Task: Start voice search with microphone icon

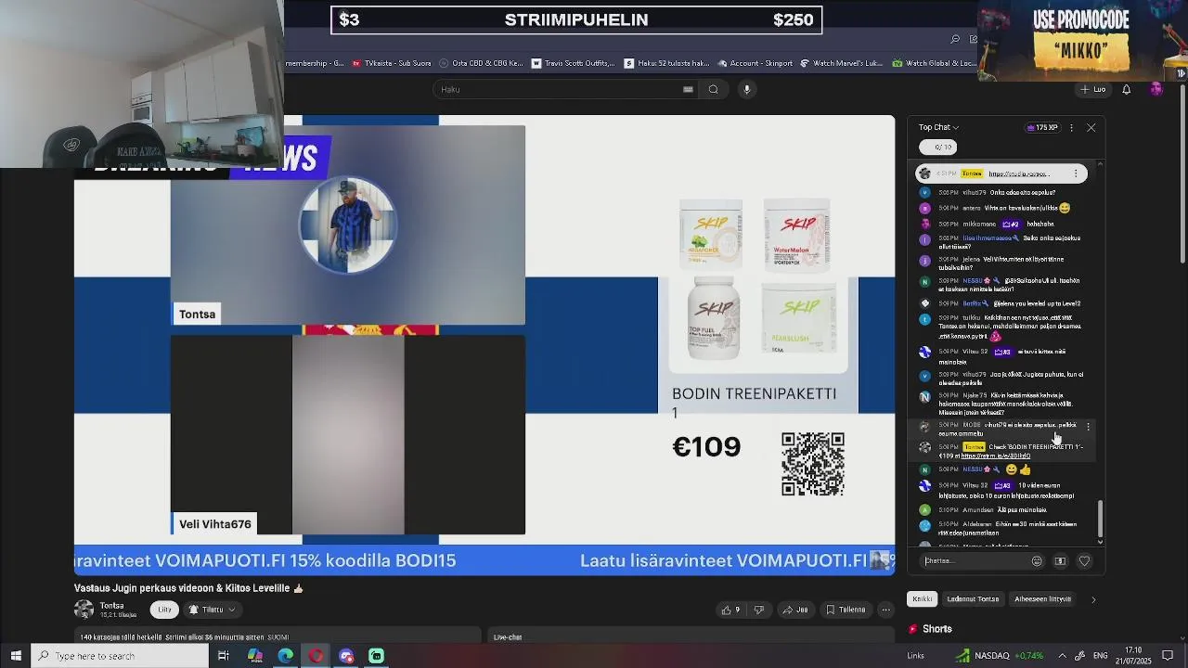Action: click(746, 90)
